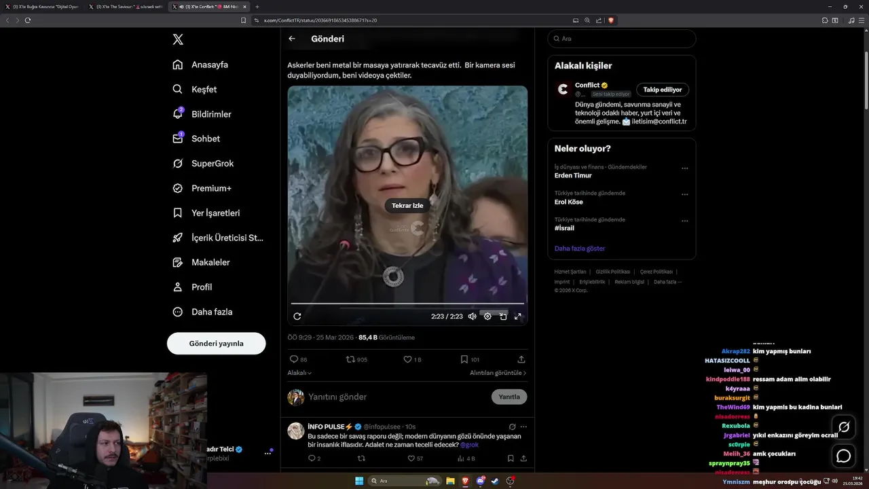Open the Conflict account name

click(x=587, y=86)
